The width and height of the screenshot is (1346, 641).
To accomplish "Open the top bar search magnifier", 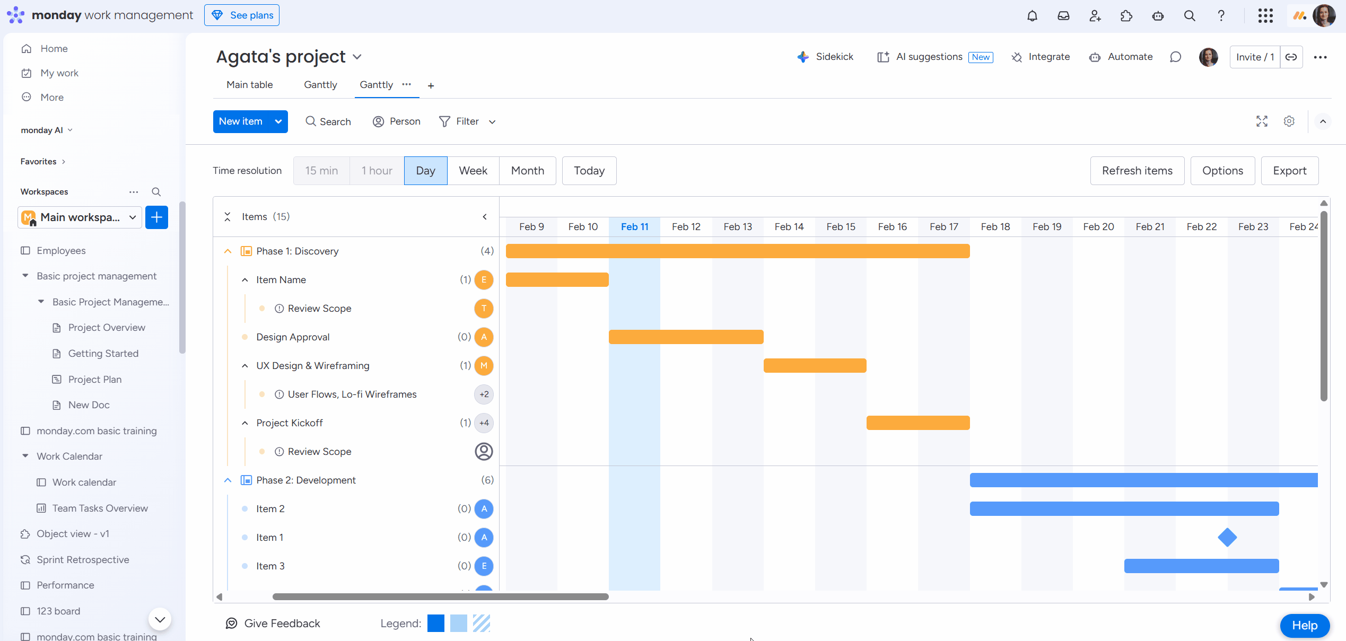I will (1190, 15).
